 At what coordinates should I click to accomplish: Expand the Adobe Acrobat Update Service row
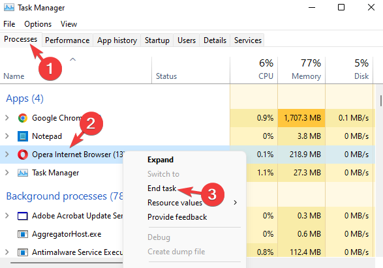point(7,216)
